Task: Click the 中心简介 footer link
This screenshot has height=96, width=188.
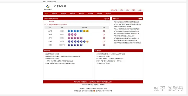Action: [x=84, y=85]
